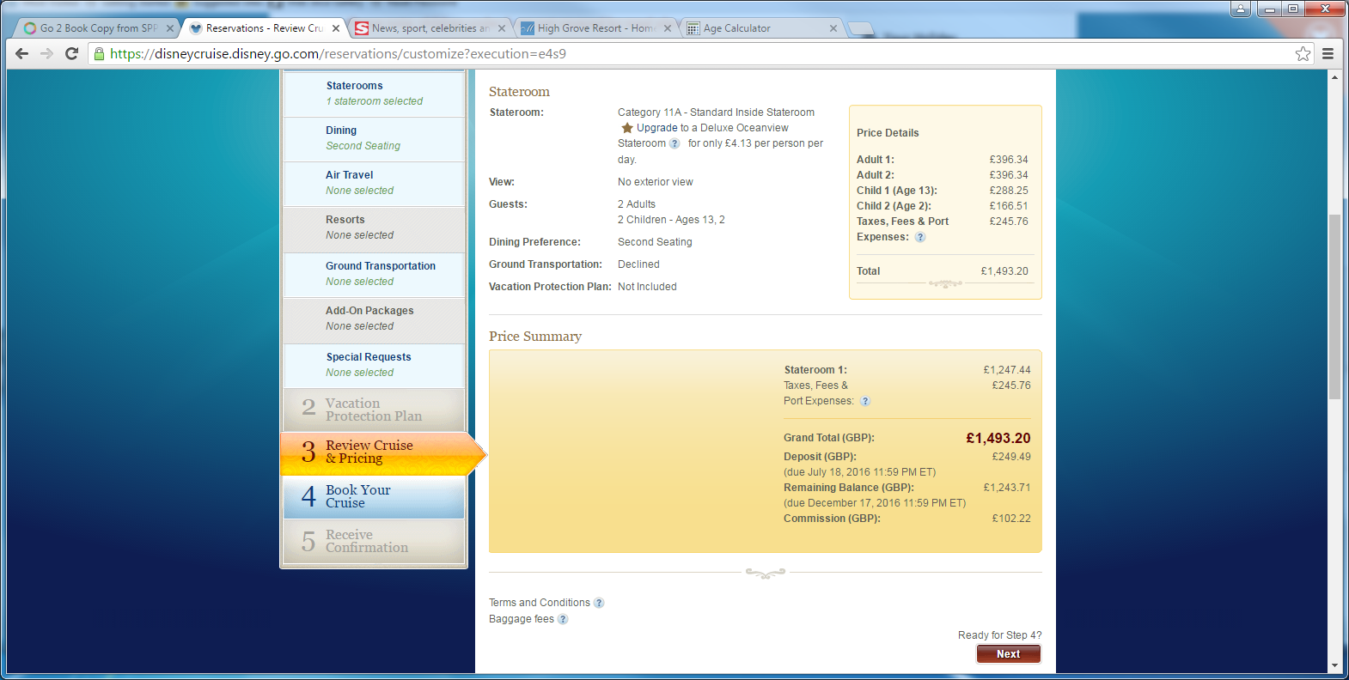Click 'Category 11A - Standard Inside Stateroom' text
The height and width of the screenshot is (680, 1349).
click(x=716, y=112)
